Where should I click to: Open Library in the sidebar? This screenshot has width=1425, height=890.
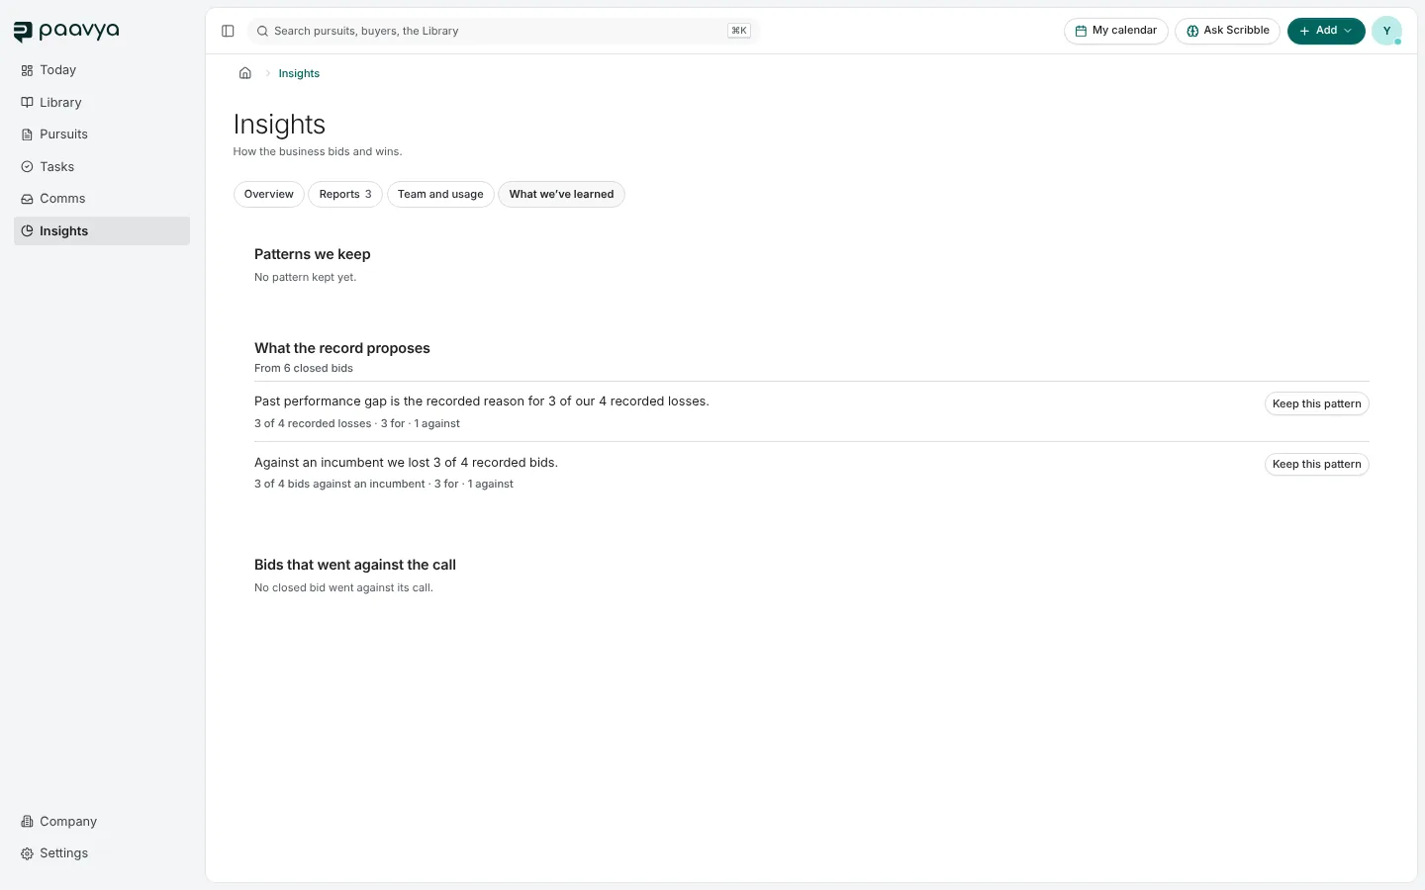(102, 103)
